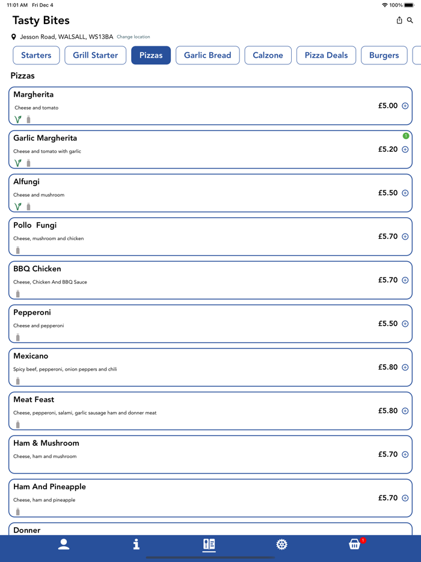Viewport: 421px width, 562px height.
Task: Open the account profile tab icon
Action: (64, 544)
